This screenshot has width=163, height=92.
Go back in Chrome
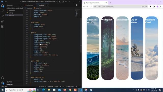pyautogui.click(x=84, y=6)
